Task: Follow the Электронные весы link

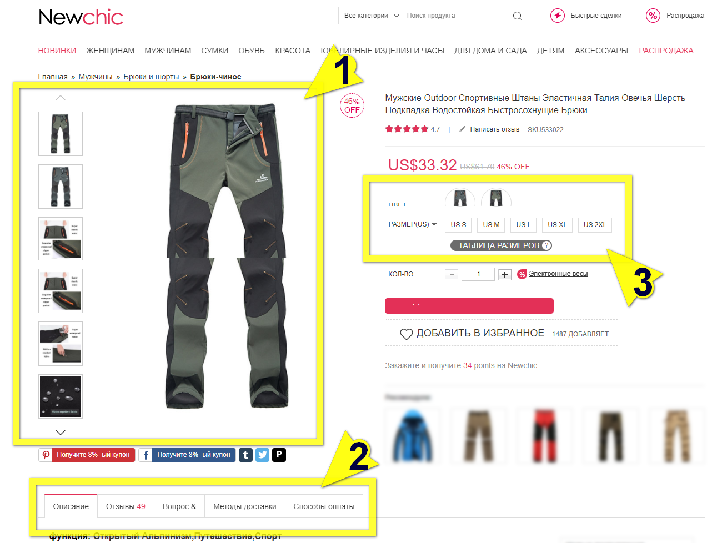Action: click(x=558, y=274)
